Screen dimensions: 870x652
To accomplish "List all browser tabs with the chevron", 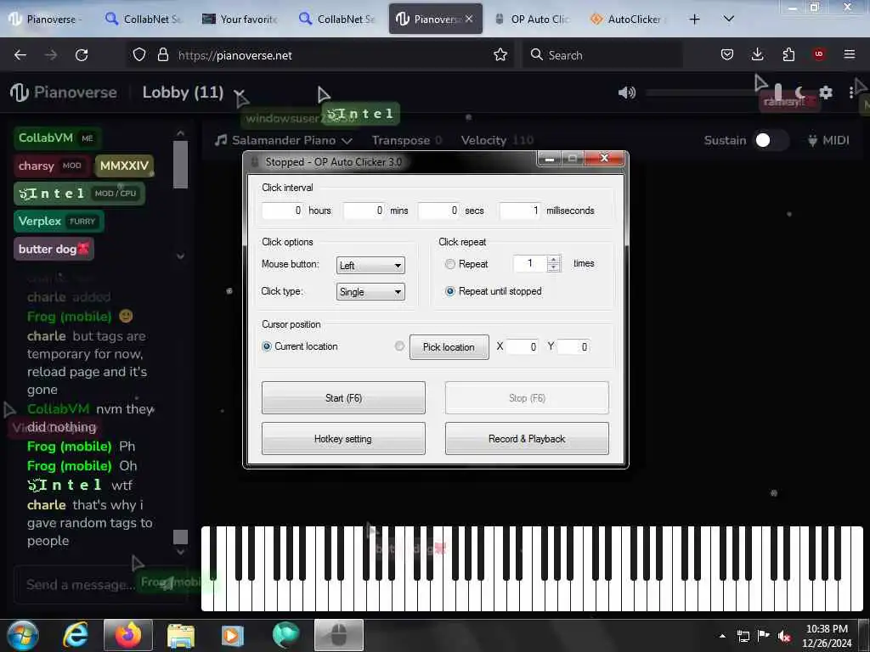I will pos(728,19).
